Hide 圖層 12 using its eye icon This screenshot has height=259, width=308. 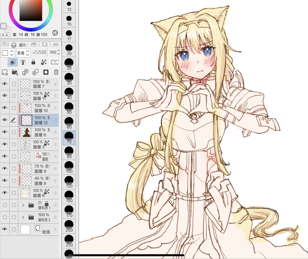5,120
